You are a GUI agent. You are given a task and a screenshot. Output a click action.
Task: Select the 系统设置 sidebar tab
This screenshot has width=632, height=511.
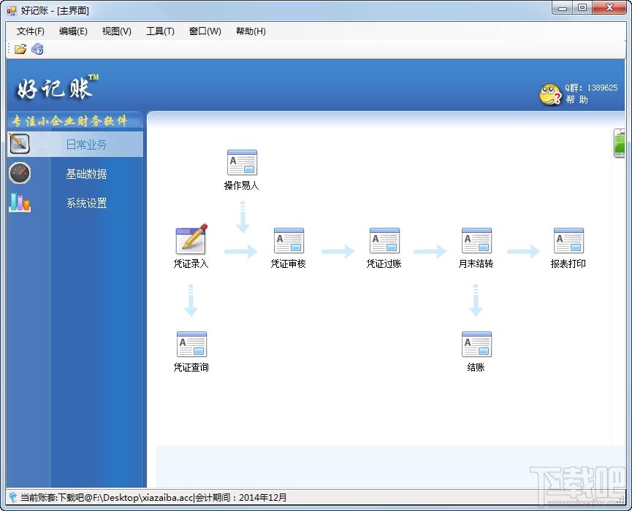click(86, 203)
